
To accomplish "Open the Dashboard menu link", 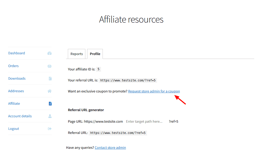I will (x=16, y=53).
